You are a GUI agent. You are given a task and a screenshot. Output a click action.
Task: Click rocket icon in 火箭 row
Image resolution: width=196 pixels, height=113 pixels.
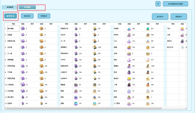click(x=182, y=35)
